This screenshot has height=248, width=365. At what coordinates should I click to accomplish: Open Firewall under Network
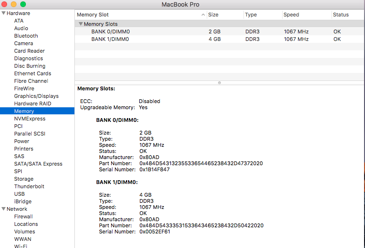(x=23, y=216)
